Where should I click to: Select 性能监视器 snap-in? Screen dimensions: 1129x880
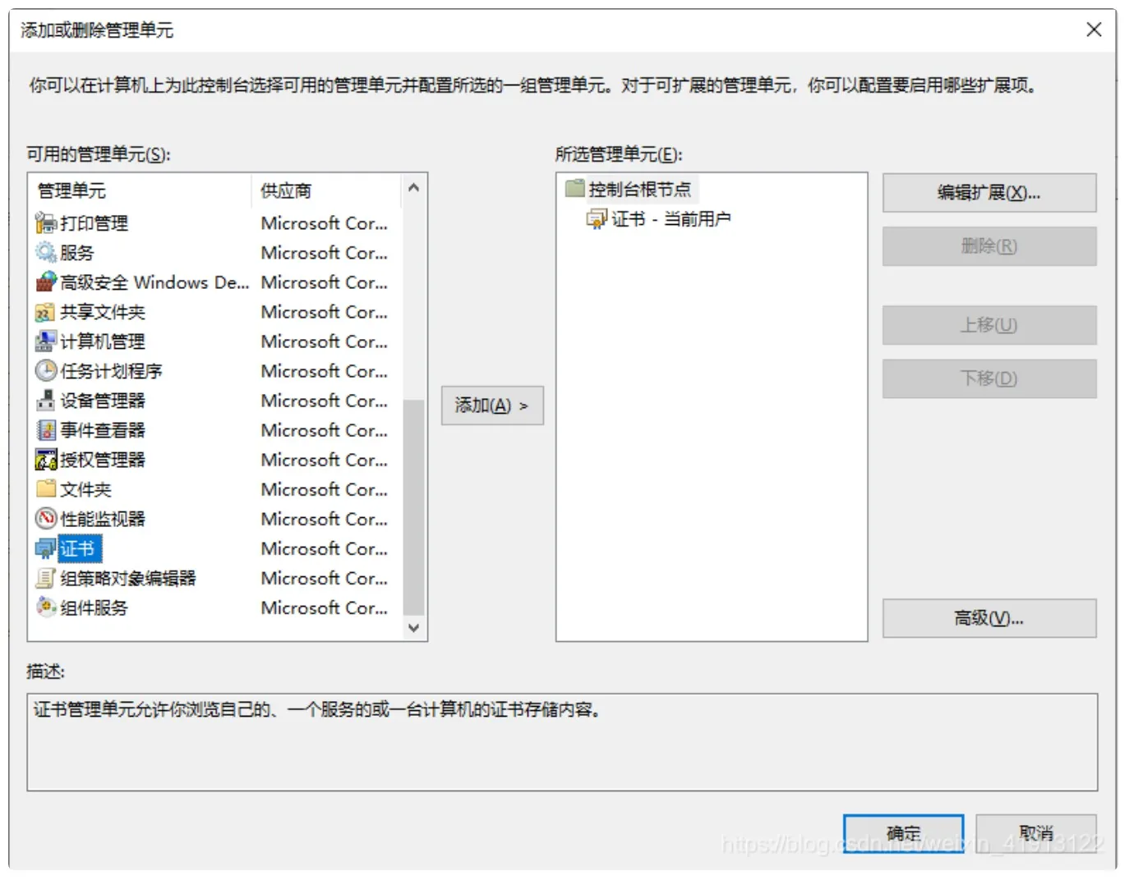[102, 519]
